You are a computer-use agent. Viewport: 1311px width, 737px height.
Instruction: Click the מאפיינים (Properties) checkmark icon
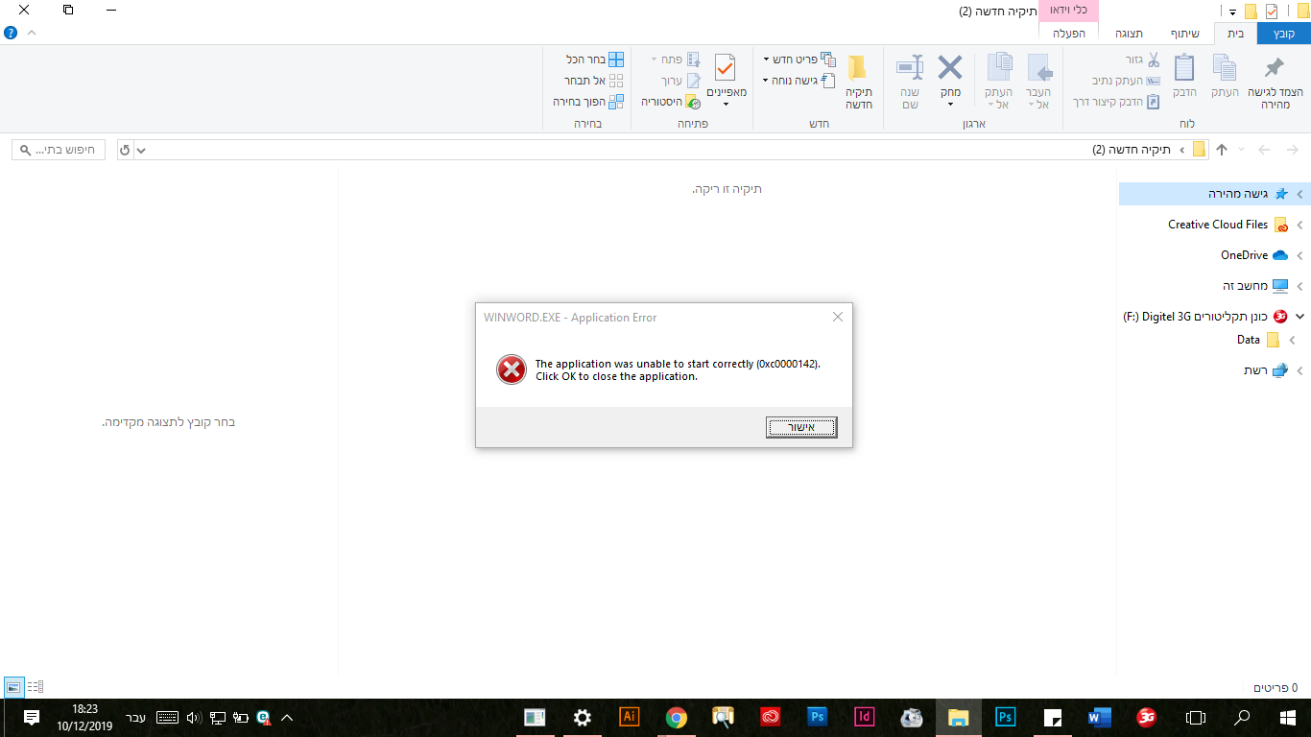pyautogui.click(x=726, y=68)
